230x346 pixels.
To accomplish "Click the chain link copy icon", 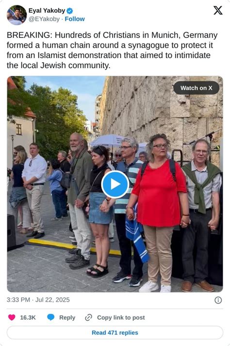I will [x=88, y=317].
